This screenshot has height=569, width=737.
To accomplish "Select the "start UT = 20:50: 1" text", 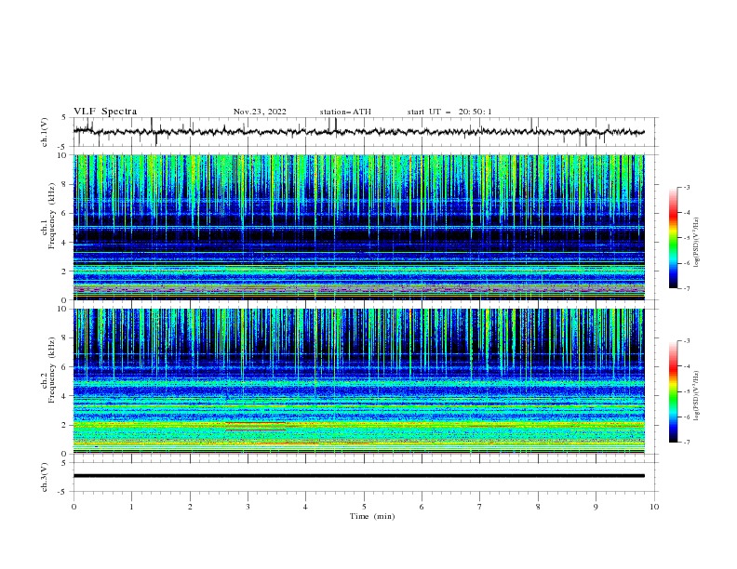I will (x=449, y=112).
